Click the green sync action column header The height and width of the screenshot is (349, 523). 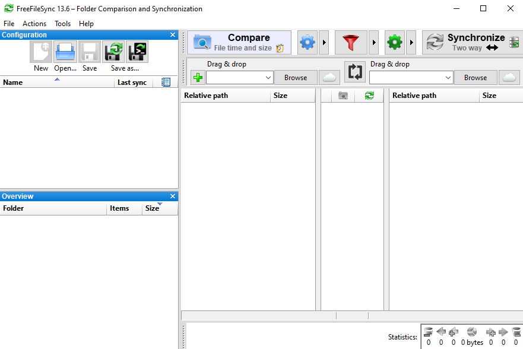(369, 96)
